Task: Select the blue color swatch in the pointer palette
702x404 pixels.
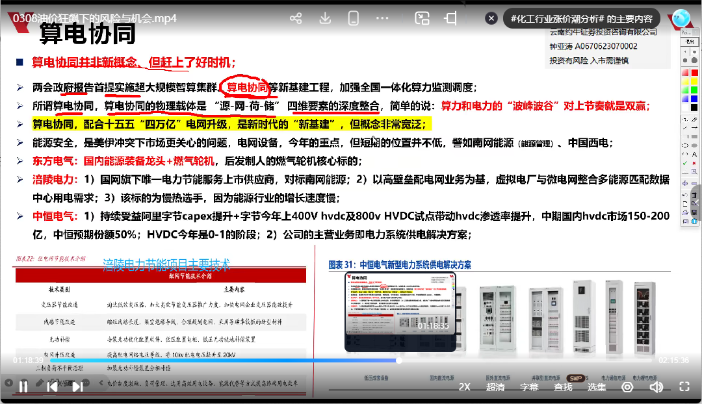Action: (x=694, y=99)
